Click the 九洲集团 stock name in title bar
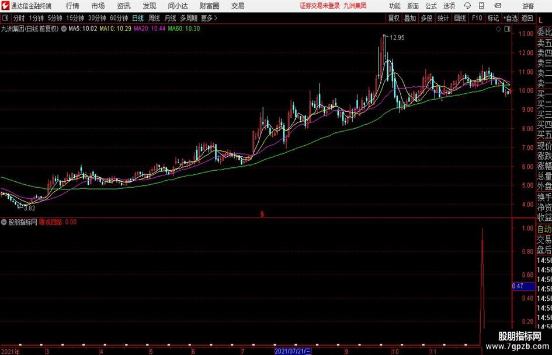The height and width of the screenshot is (355, 552). tap(355, 6)
